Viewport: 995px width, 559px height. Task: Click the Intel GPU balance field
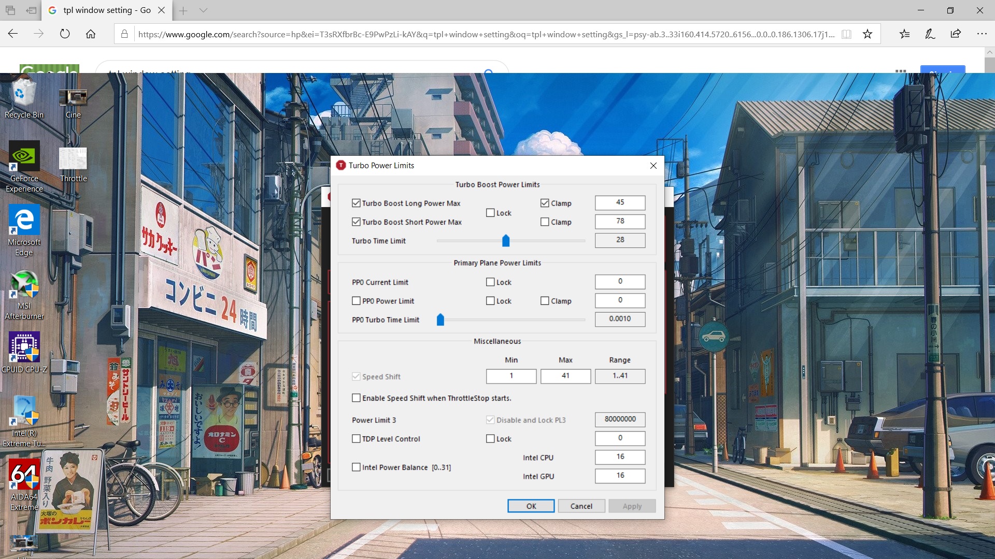(620, 475)
